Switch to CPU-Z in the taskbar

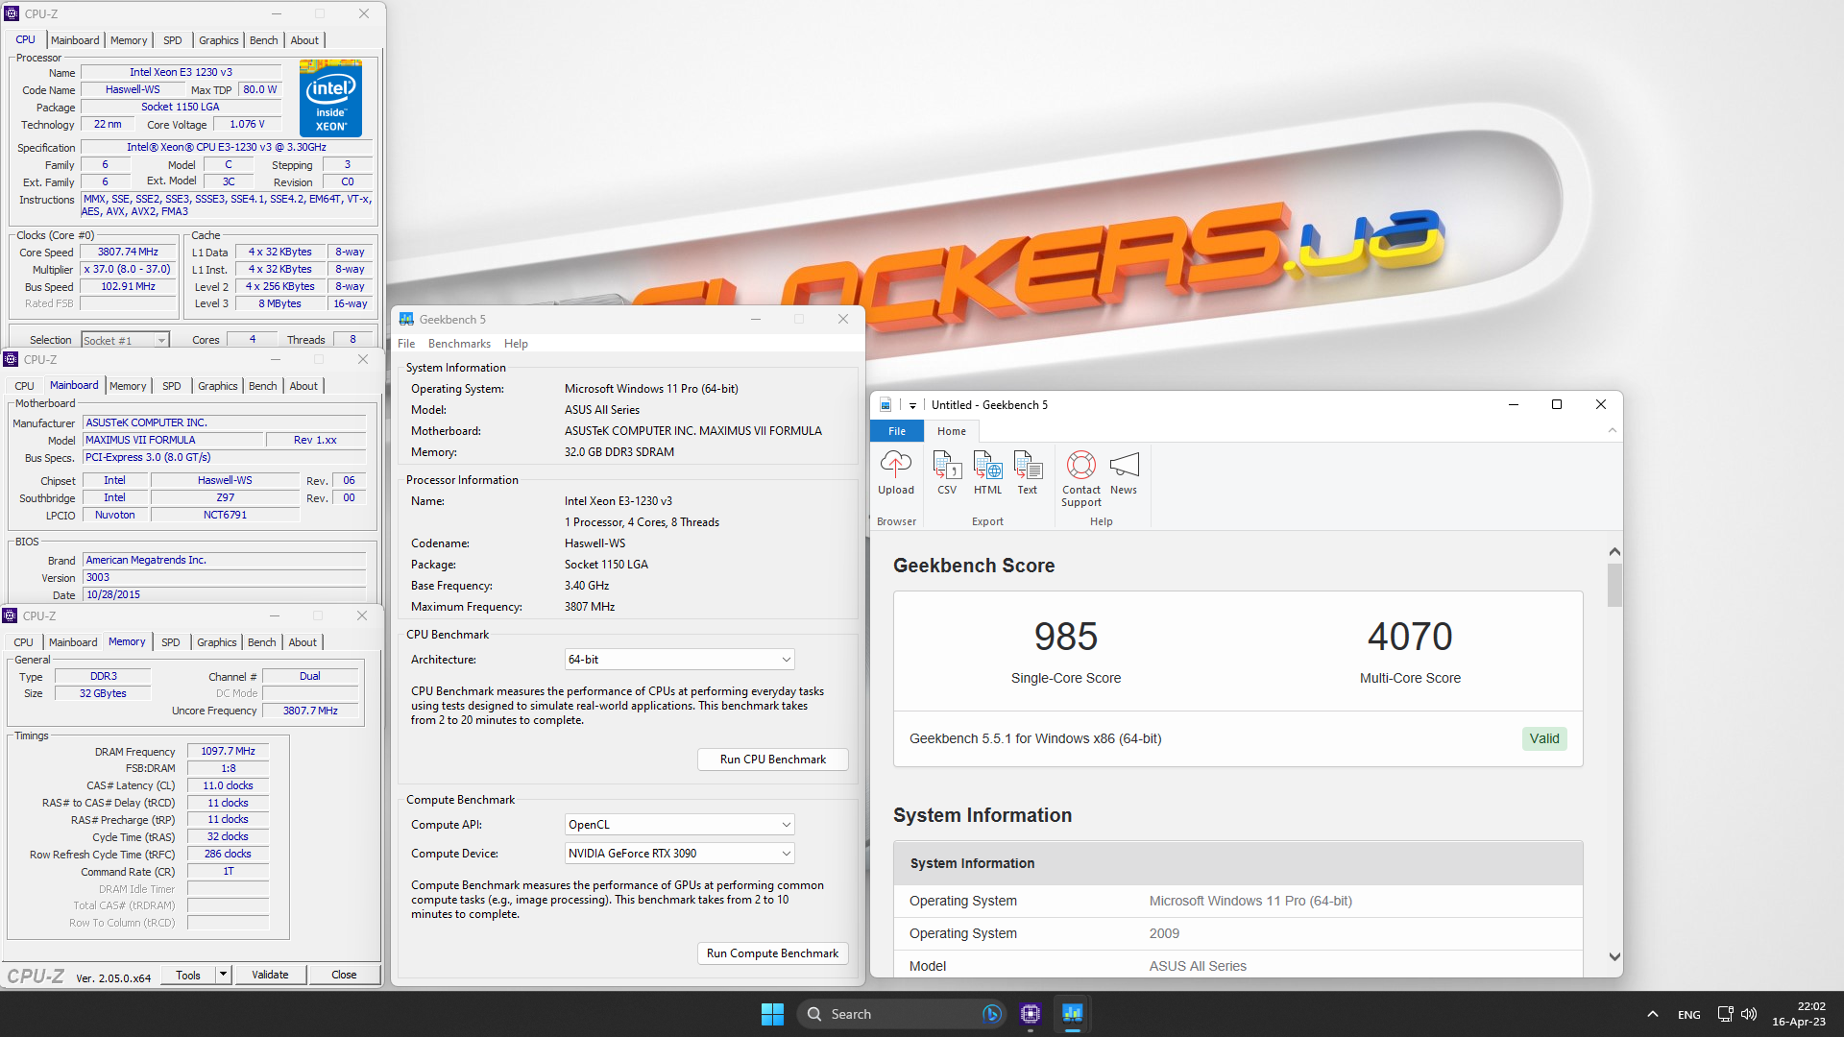(1031, 1014)
